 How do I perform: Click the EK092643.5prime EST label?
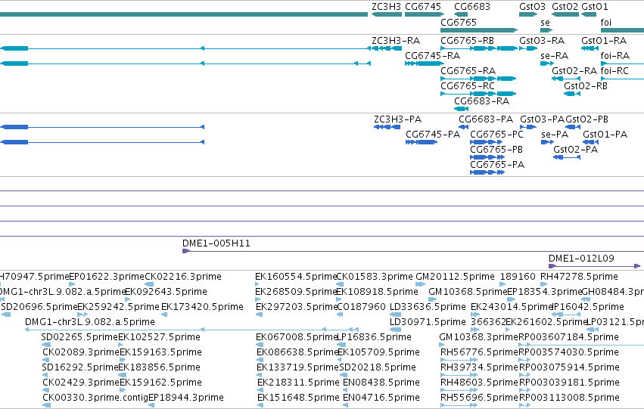166,292
